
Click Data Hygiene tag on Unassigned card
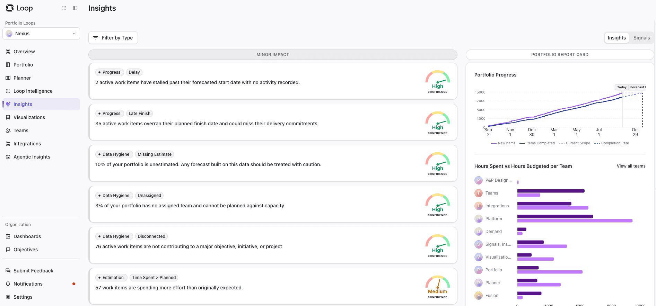coord(114,196)
